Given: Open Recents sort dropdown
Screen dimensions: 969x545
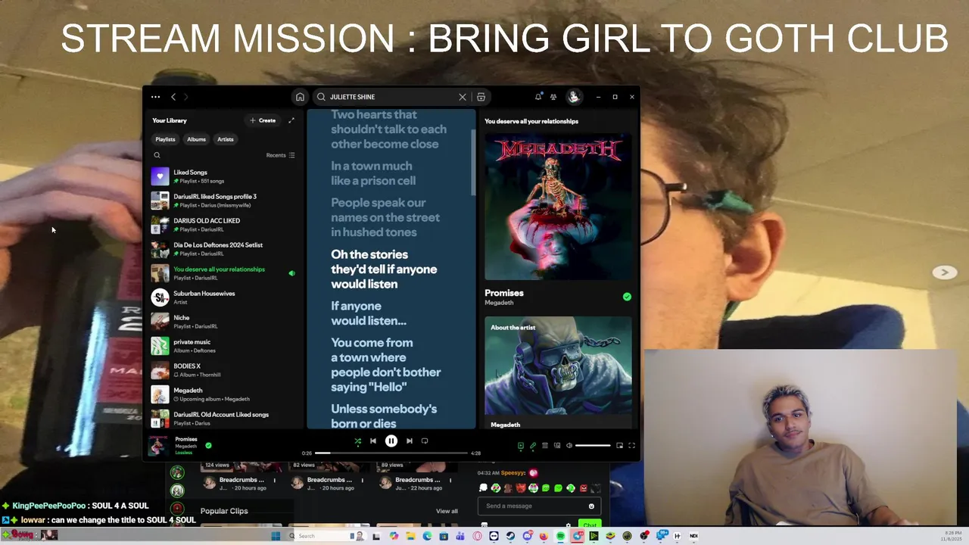Looking at the screenshot, I should point(280,155).
